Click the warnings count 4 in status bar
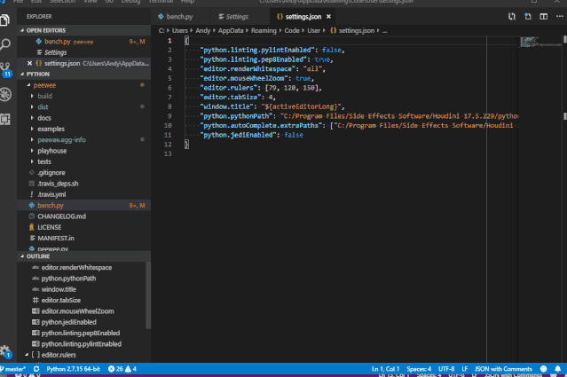567x377 pixels. pyautogui.click(x=131, y=369)
